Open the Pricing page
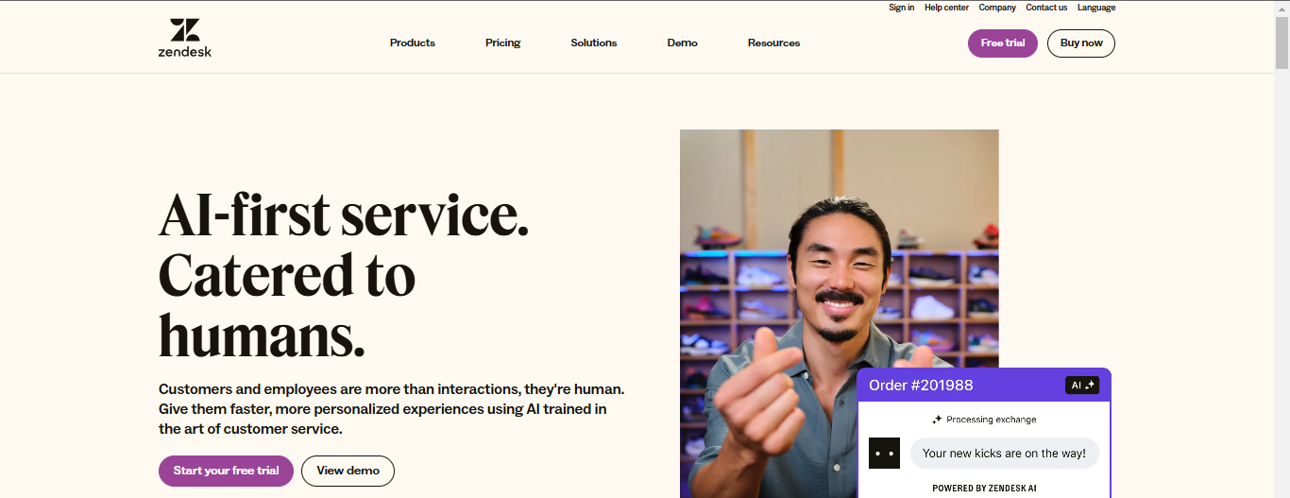Image resolution: width=1290 pixels, height=498 pixels. [503, 43]
